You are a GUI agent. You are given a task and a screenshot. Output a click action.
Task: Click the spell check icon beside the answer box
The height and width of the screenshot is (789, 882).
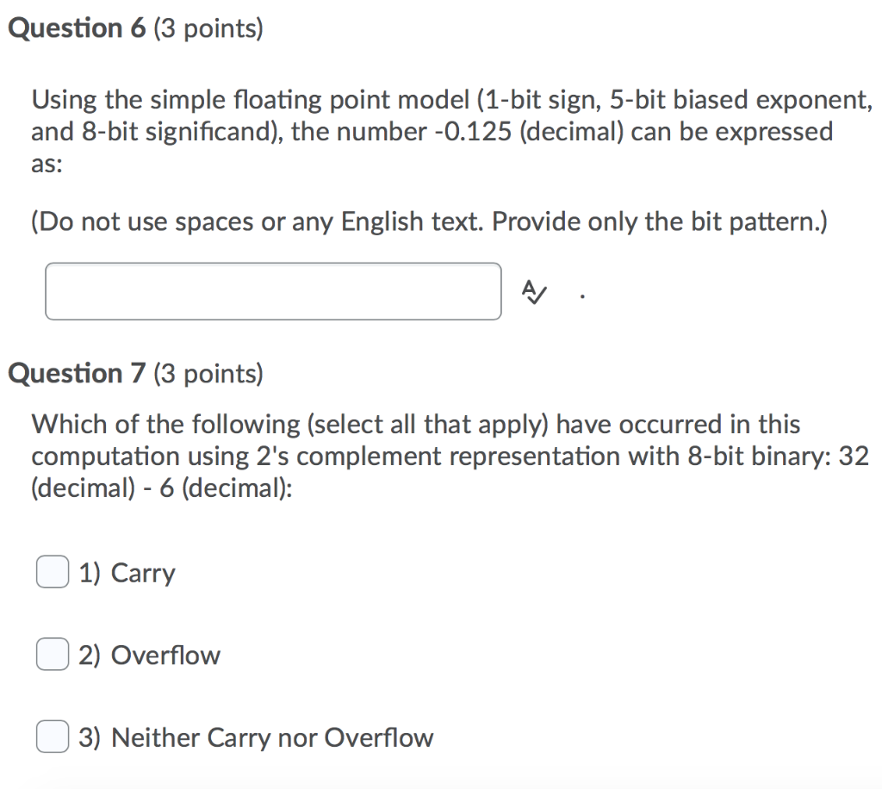(533, 292)
